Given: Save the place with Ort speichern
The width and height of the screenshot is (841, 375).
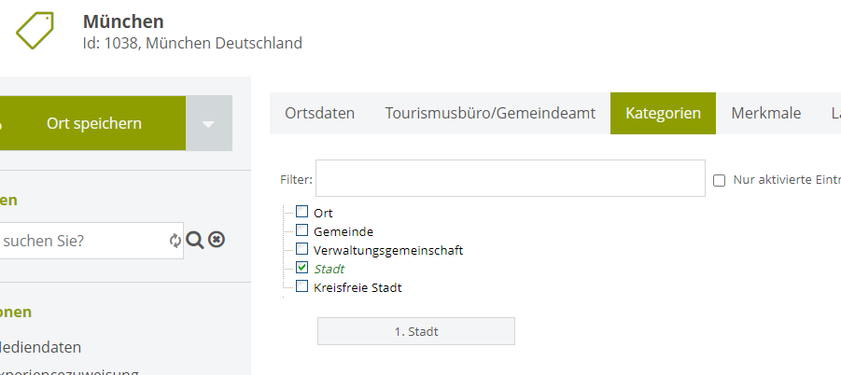Looking at the screenshot, I should [x=92, y=124].
